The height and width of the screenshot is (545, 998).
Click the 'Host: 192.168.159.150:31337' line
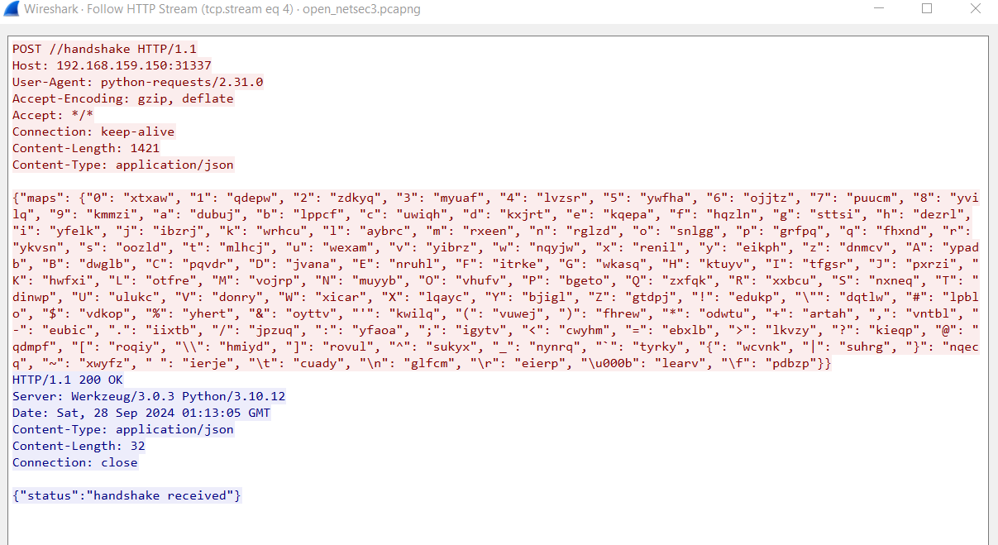click(x=112, y=65)
